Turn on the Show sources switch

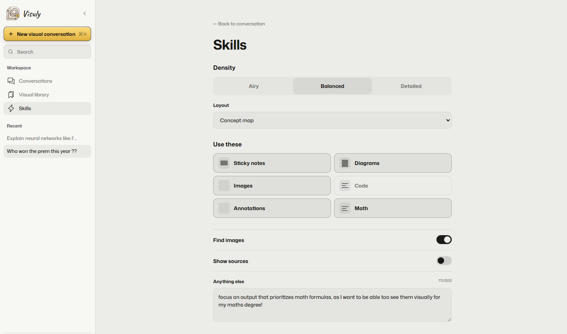coord(444,261)
